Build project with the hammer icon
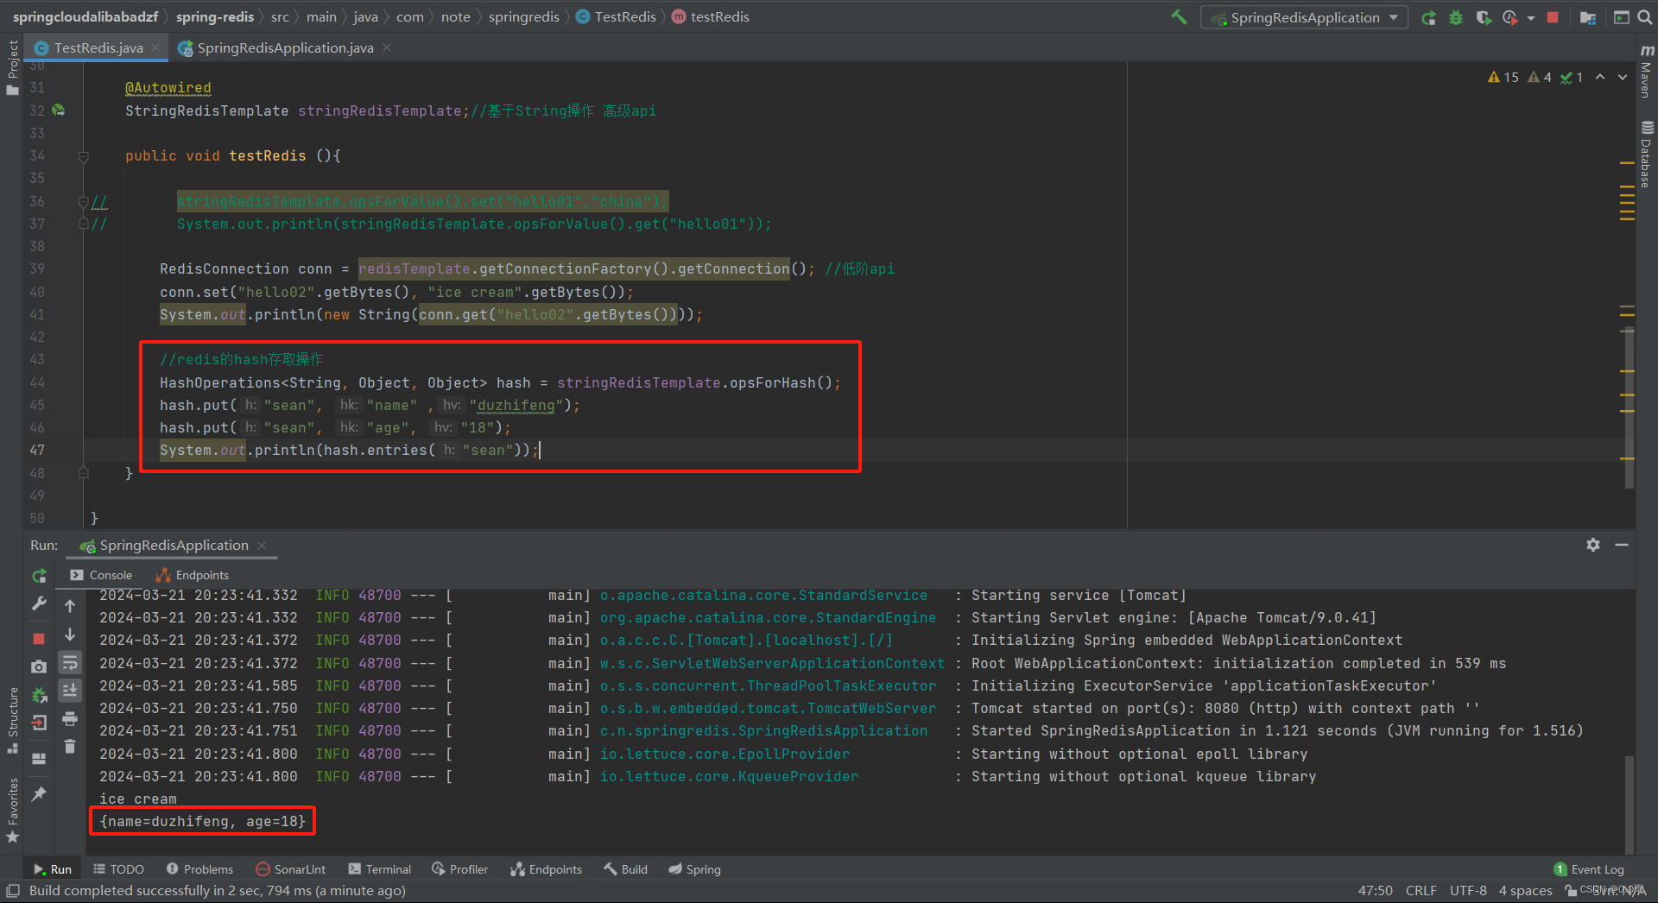The width and height of the screenshot is (1658, 903). coord(1178,17)
